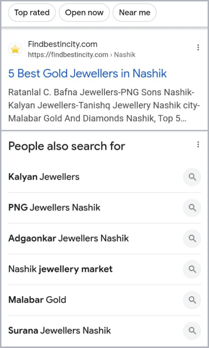
Task: Search for Kalyan Jewellers suggestion
Action: pyautogui.click(x=192, y=177)
